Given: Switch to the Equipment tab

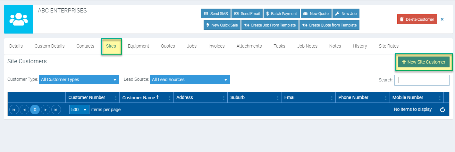Looking at the screenshot, I should [138, 46].
